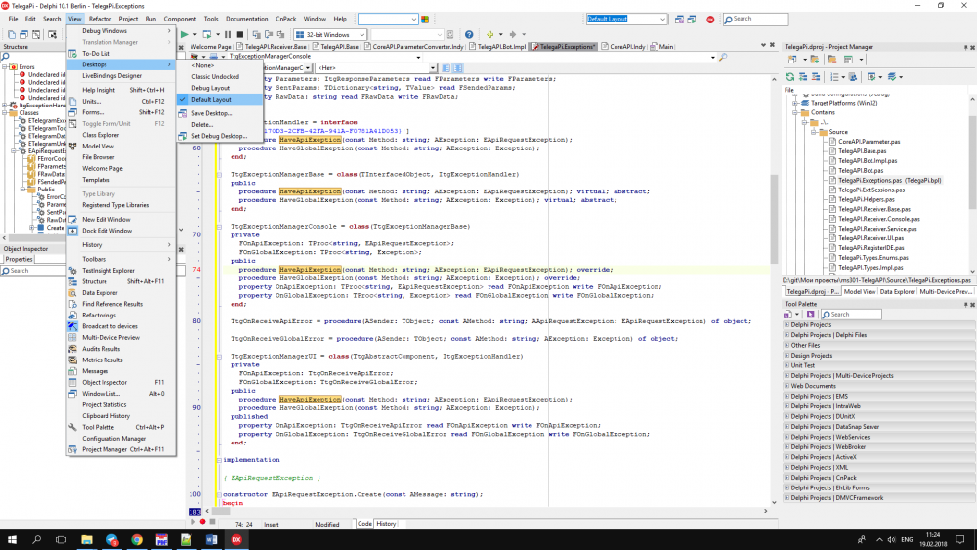Select the checked Default Layout desktop entry
977x550 pixels.
pos(219,100)
